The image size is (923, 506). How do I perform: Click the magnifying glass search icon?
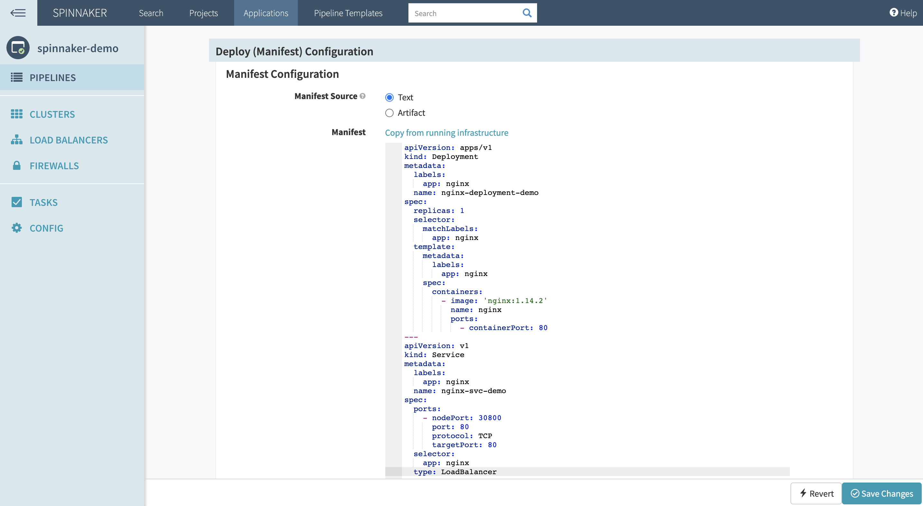[527, 13]
